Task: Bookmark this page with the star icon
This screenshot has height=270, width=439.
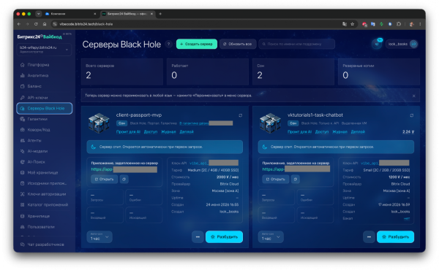Action: 353,24
